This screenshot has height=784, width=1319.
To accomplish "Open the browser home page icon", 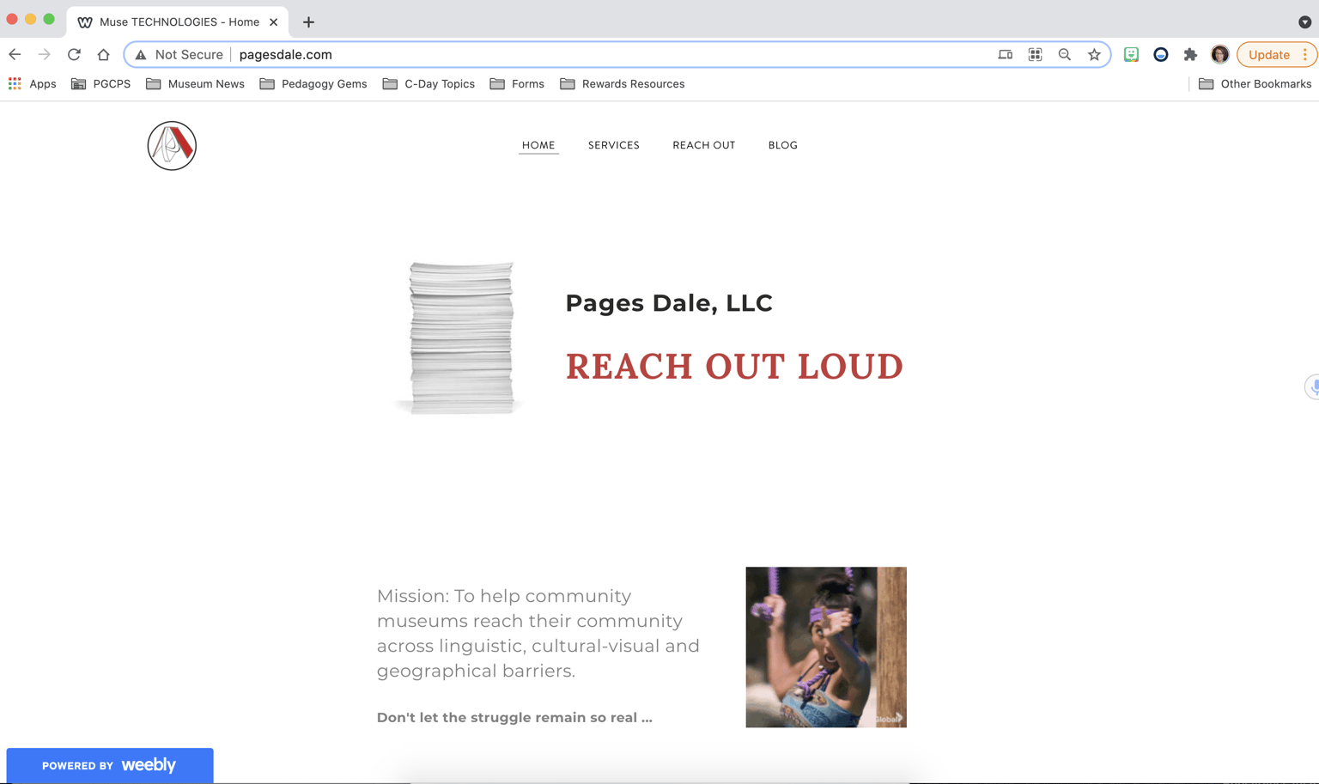I will tap(103, 54).
